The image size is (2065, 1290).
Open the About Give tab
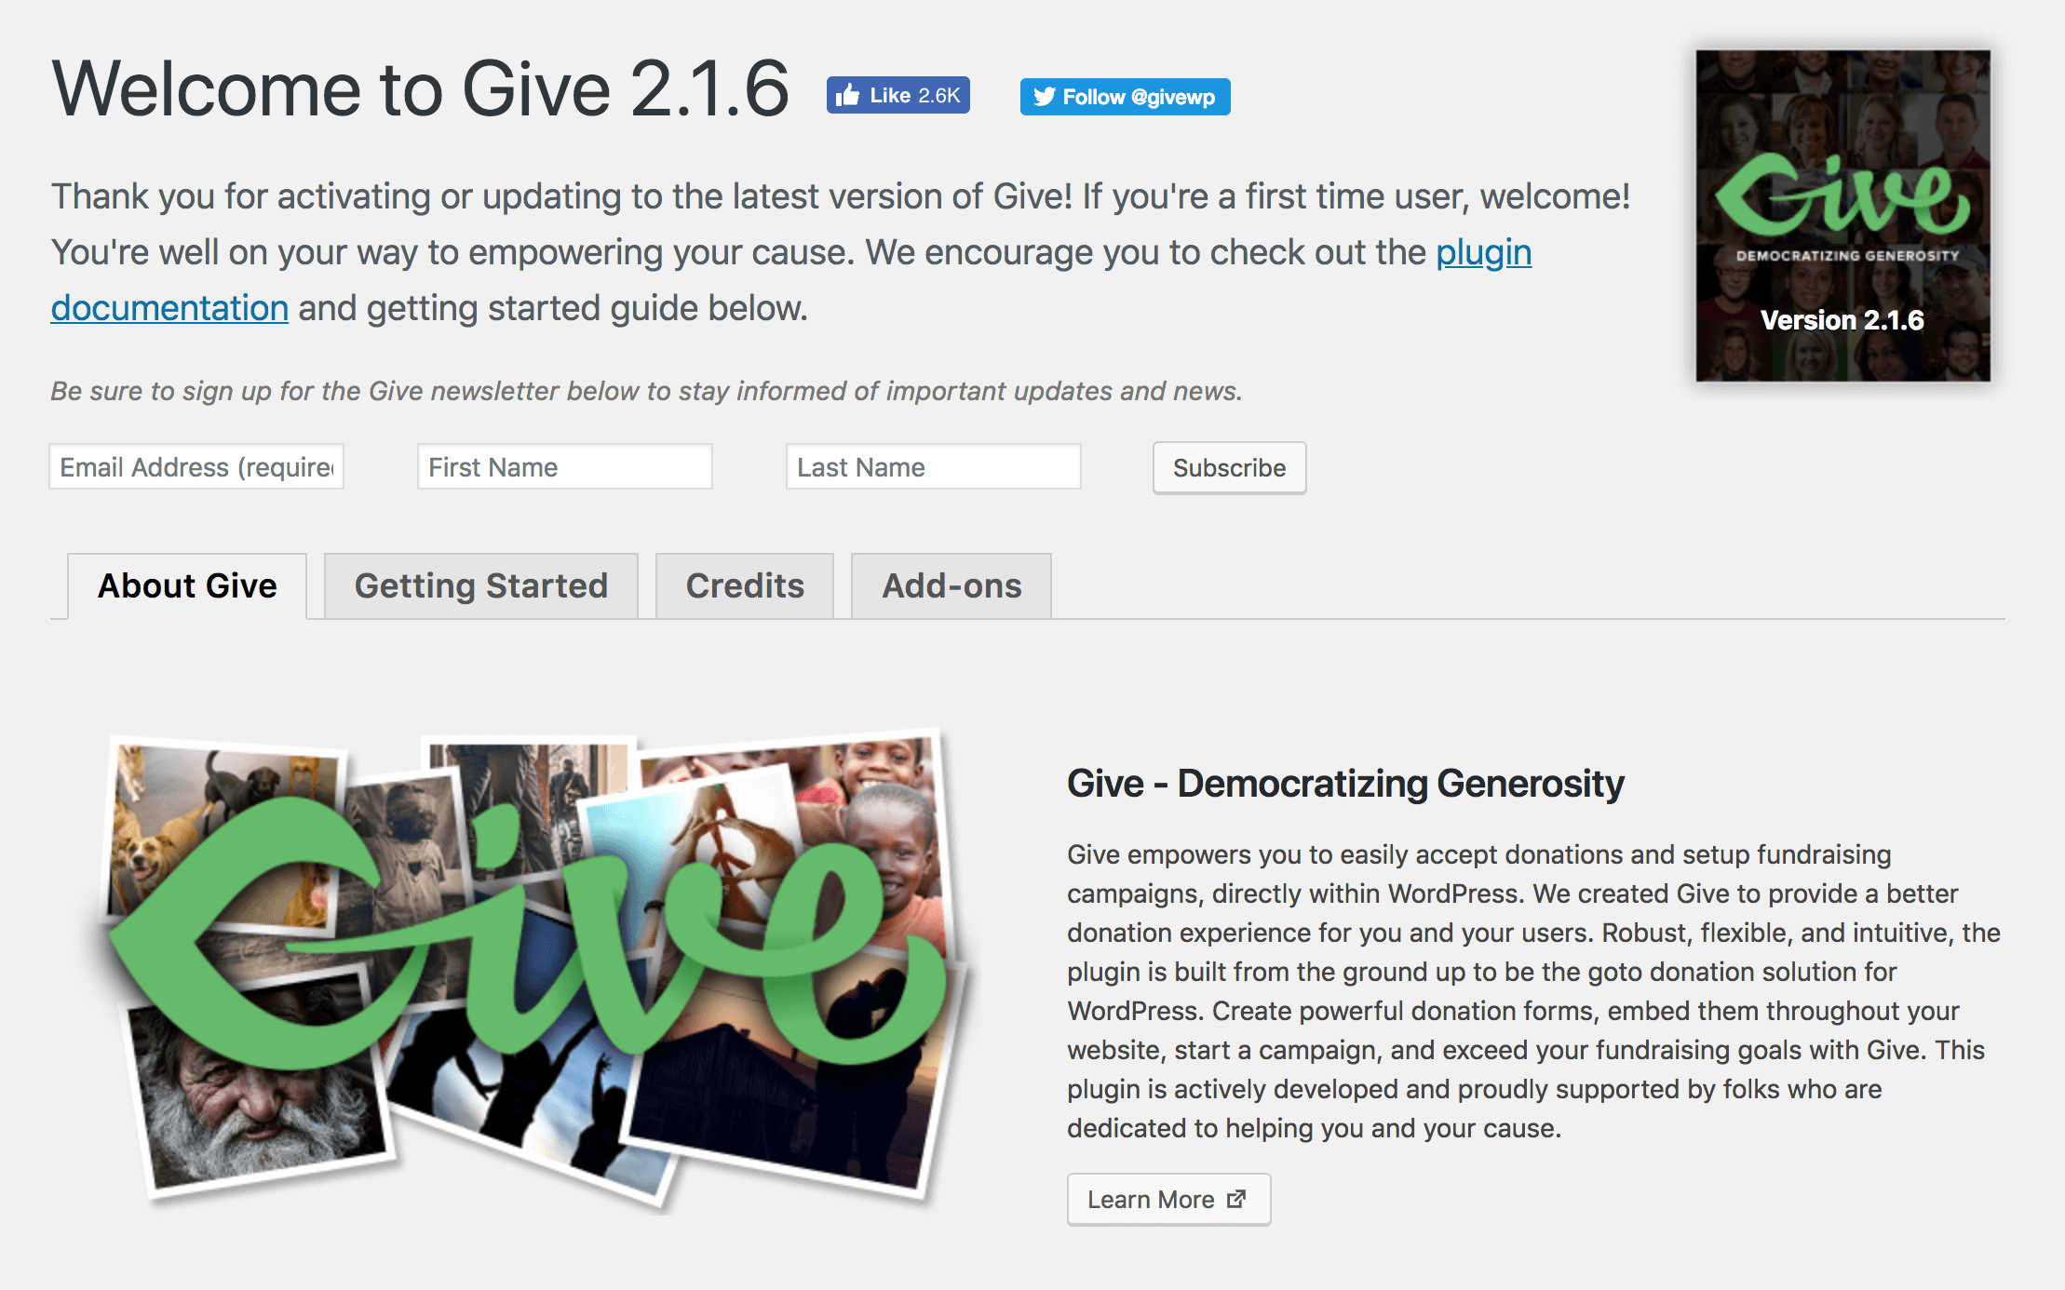(187, 585)
